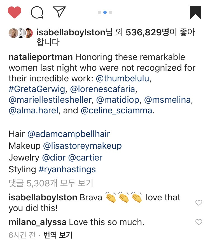Tap the carousel page indicator dots
This screenshot has width=210, height=245.
click(x=105, y=12)
